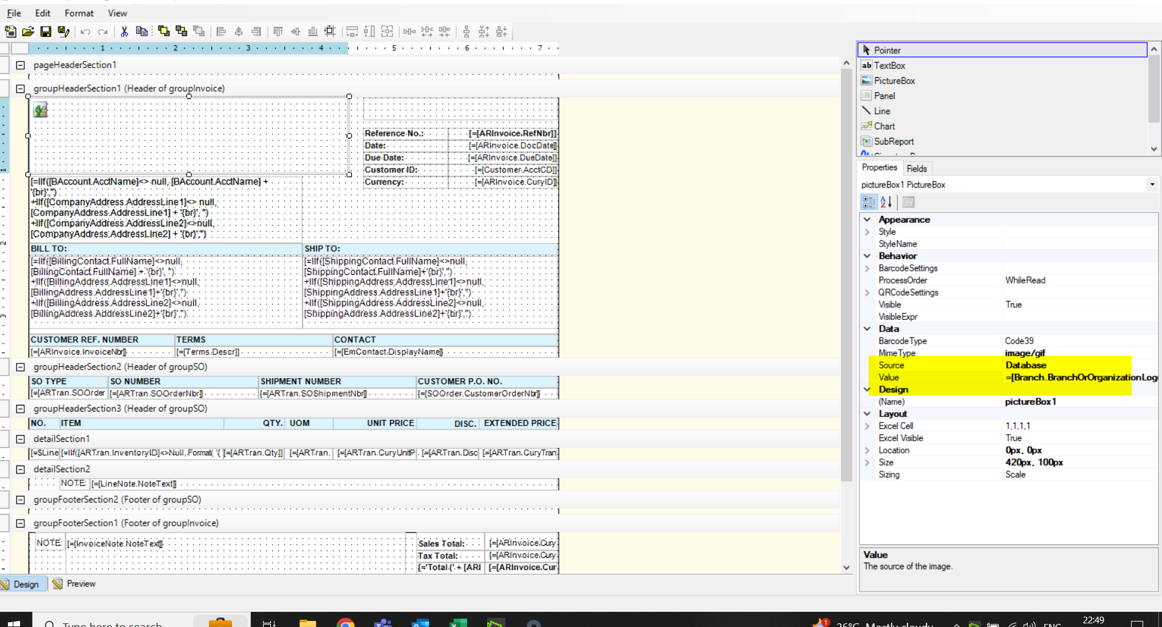Screen dimensions: 1162x627
Task: Open the Format menu
Action: [79, 13]
